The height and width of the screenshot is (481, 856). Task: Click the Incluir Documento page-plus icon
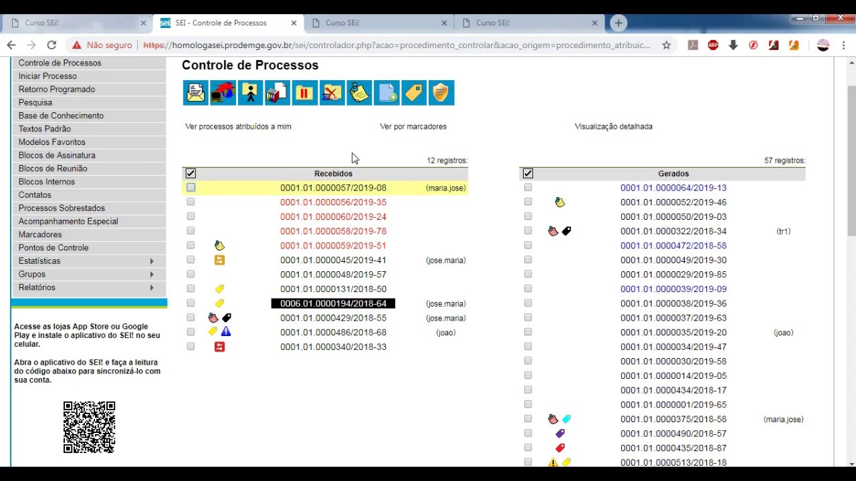coord(387,93)
